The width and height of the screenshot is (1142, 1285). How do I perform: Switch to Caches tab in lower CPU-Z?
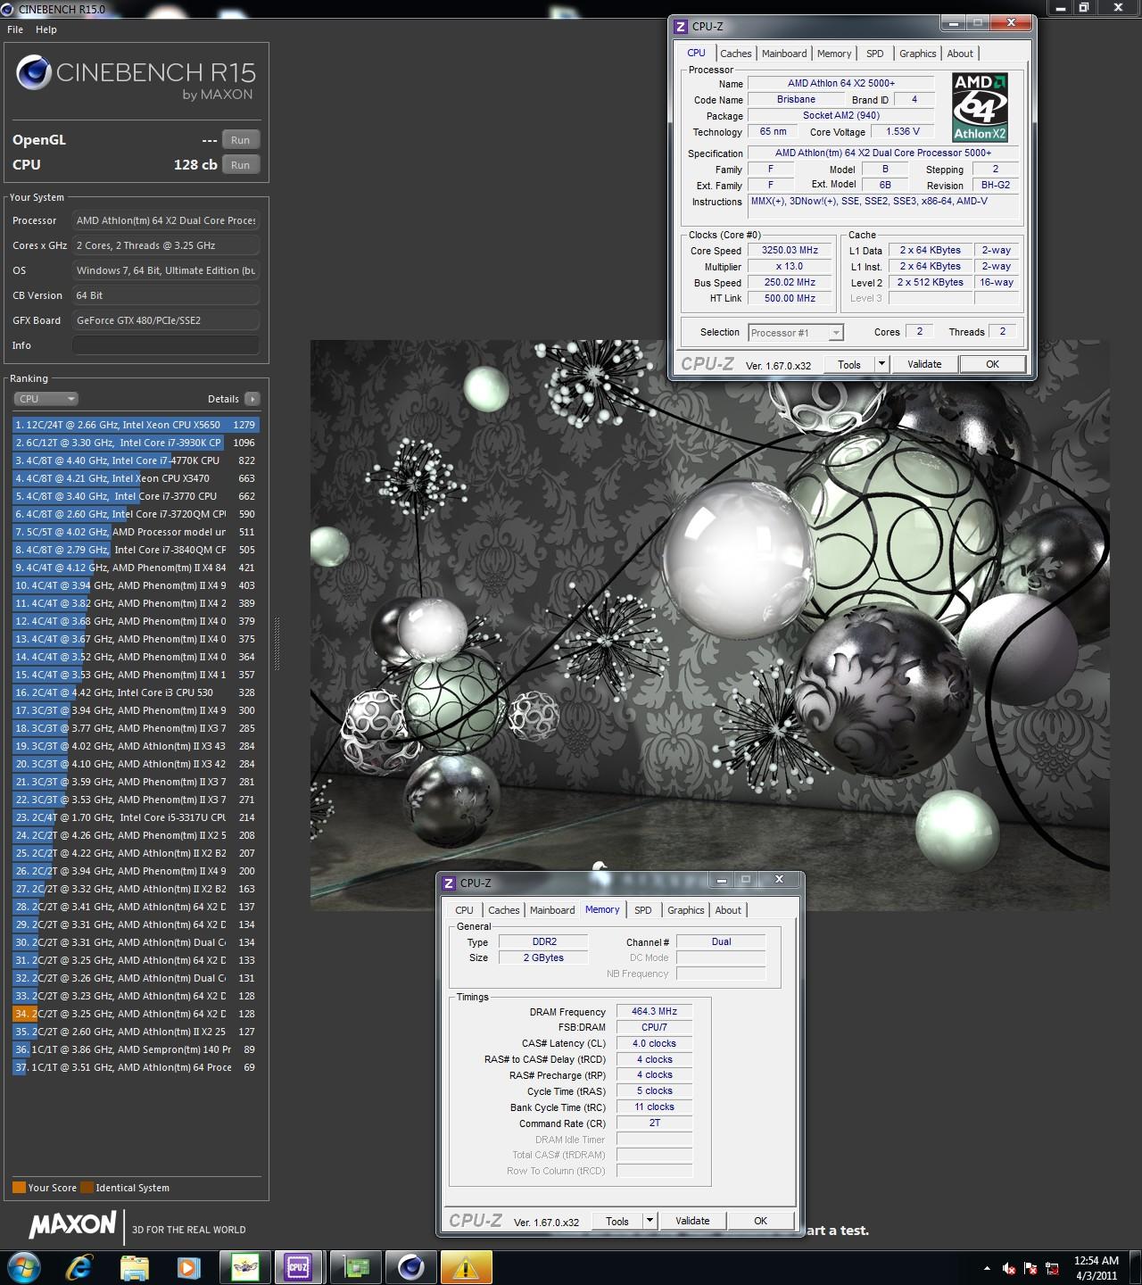pos(503,910)
